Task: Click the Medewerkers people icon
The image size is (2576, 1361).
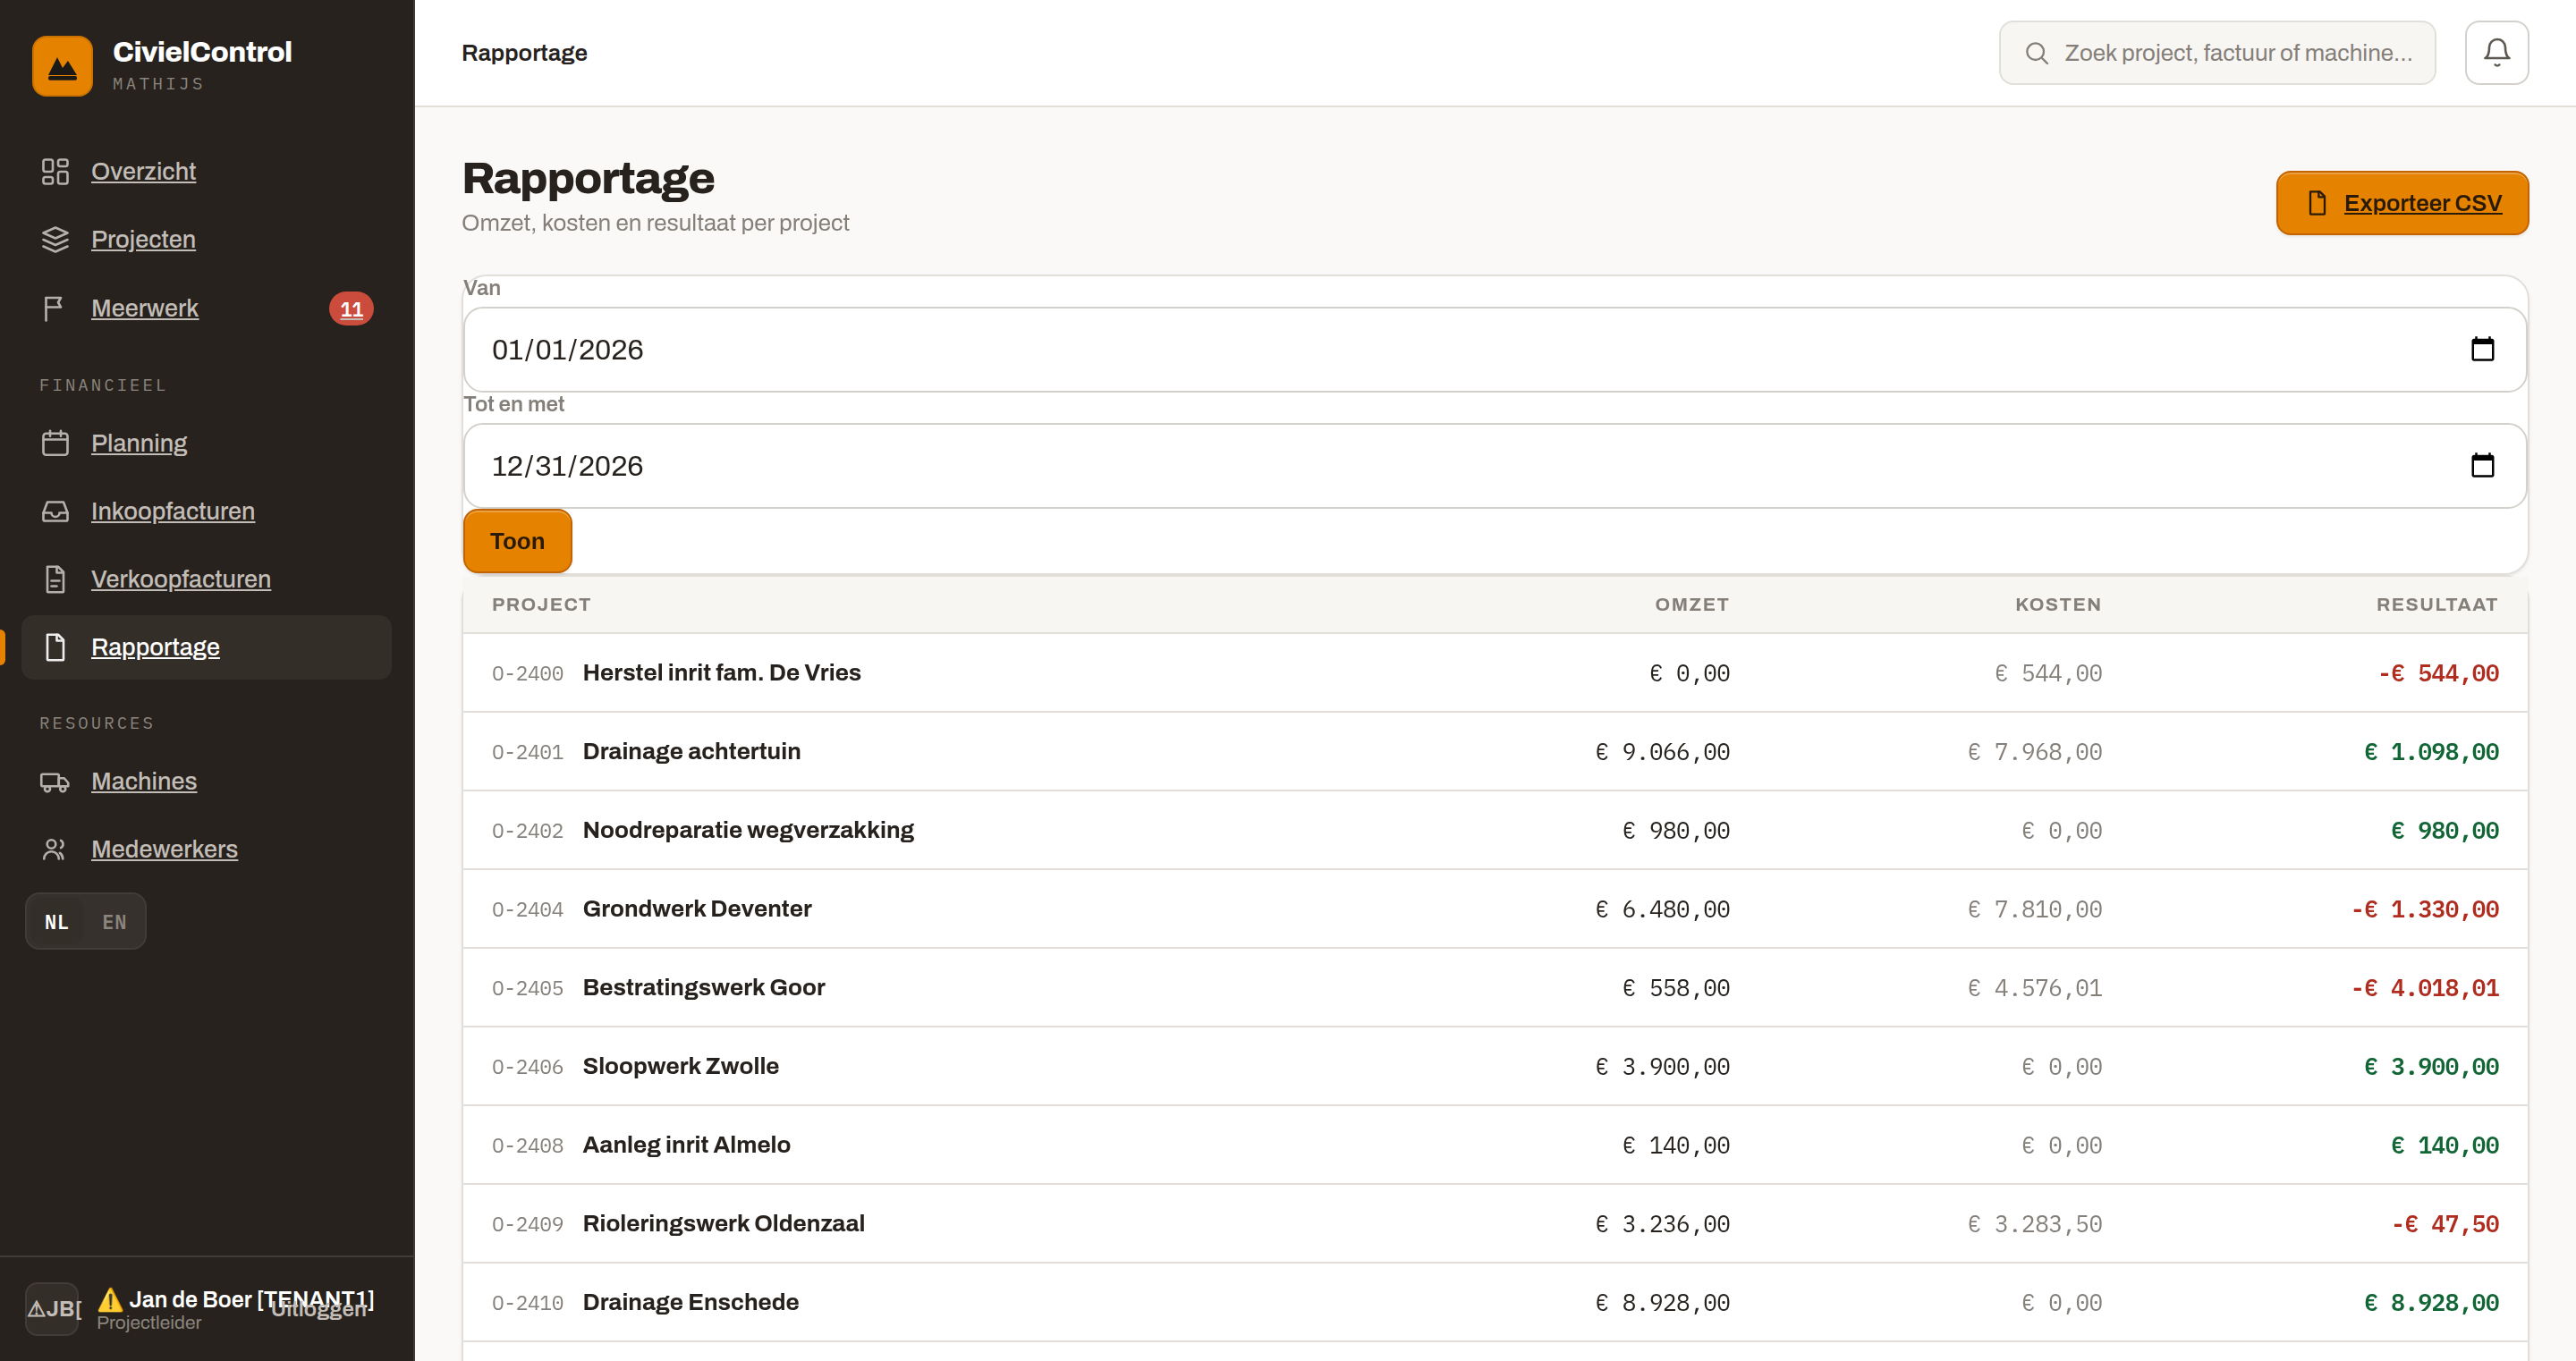Action: click(x=55, y=849)
